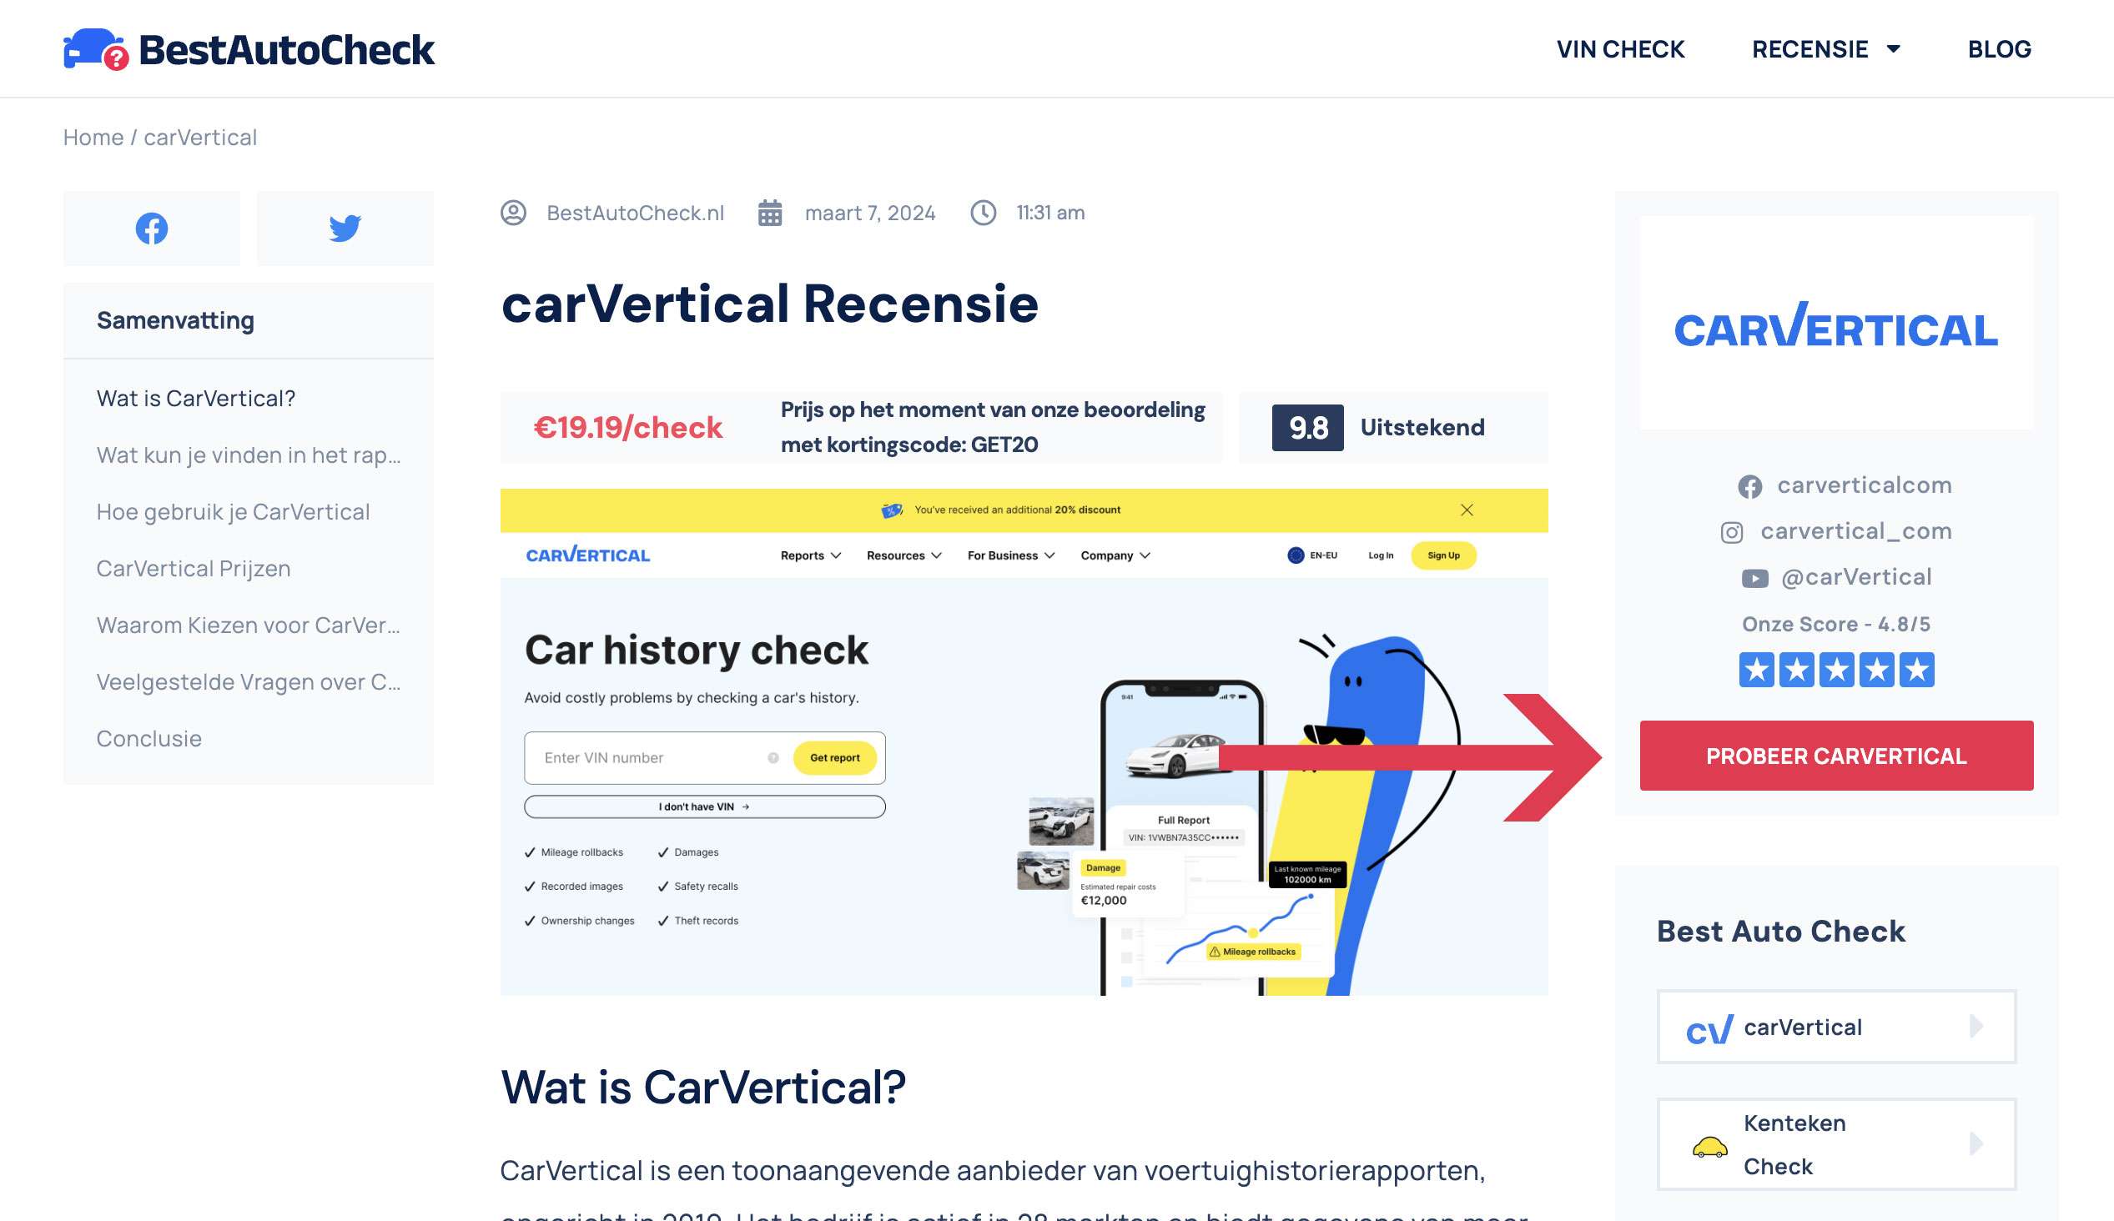This screenshot has width=2114, height=1221.
Task: Open the carVertical card arrow
Action: 1976,1027
